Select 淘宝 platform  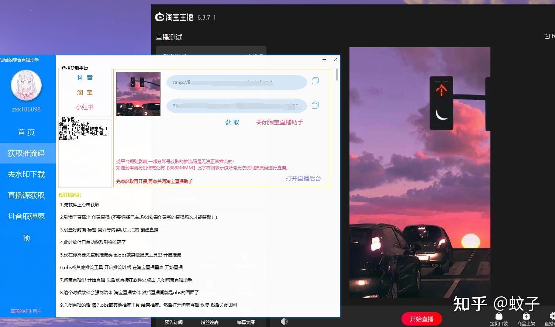tap(85, 92)
